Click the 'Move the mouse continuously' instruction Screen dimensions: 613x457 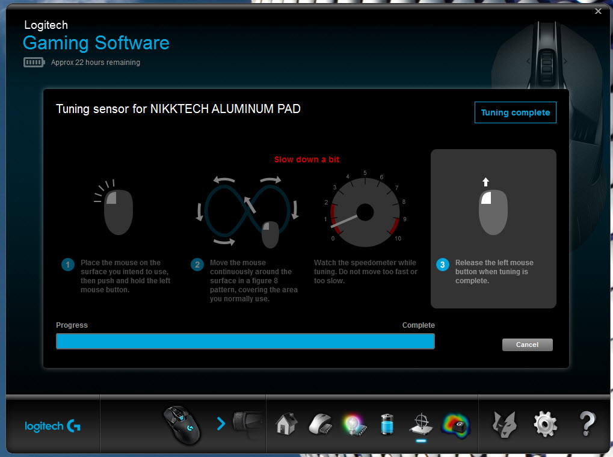pos(254,281)
